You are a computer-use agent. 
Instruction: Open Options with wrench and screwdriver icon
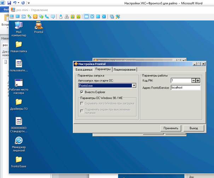coord(118,17)
